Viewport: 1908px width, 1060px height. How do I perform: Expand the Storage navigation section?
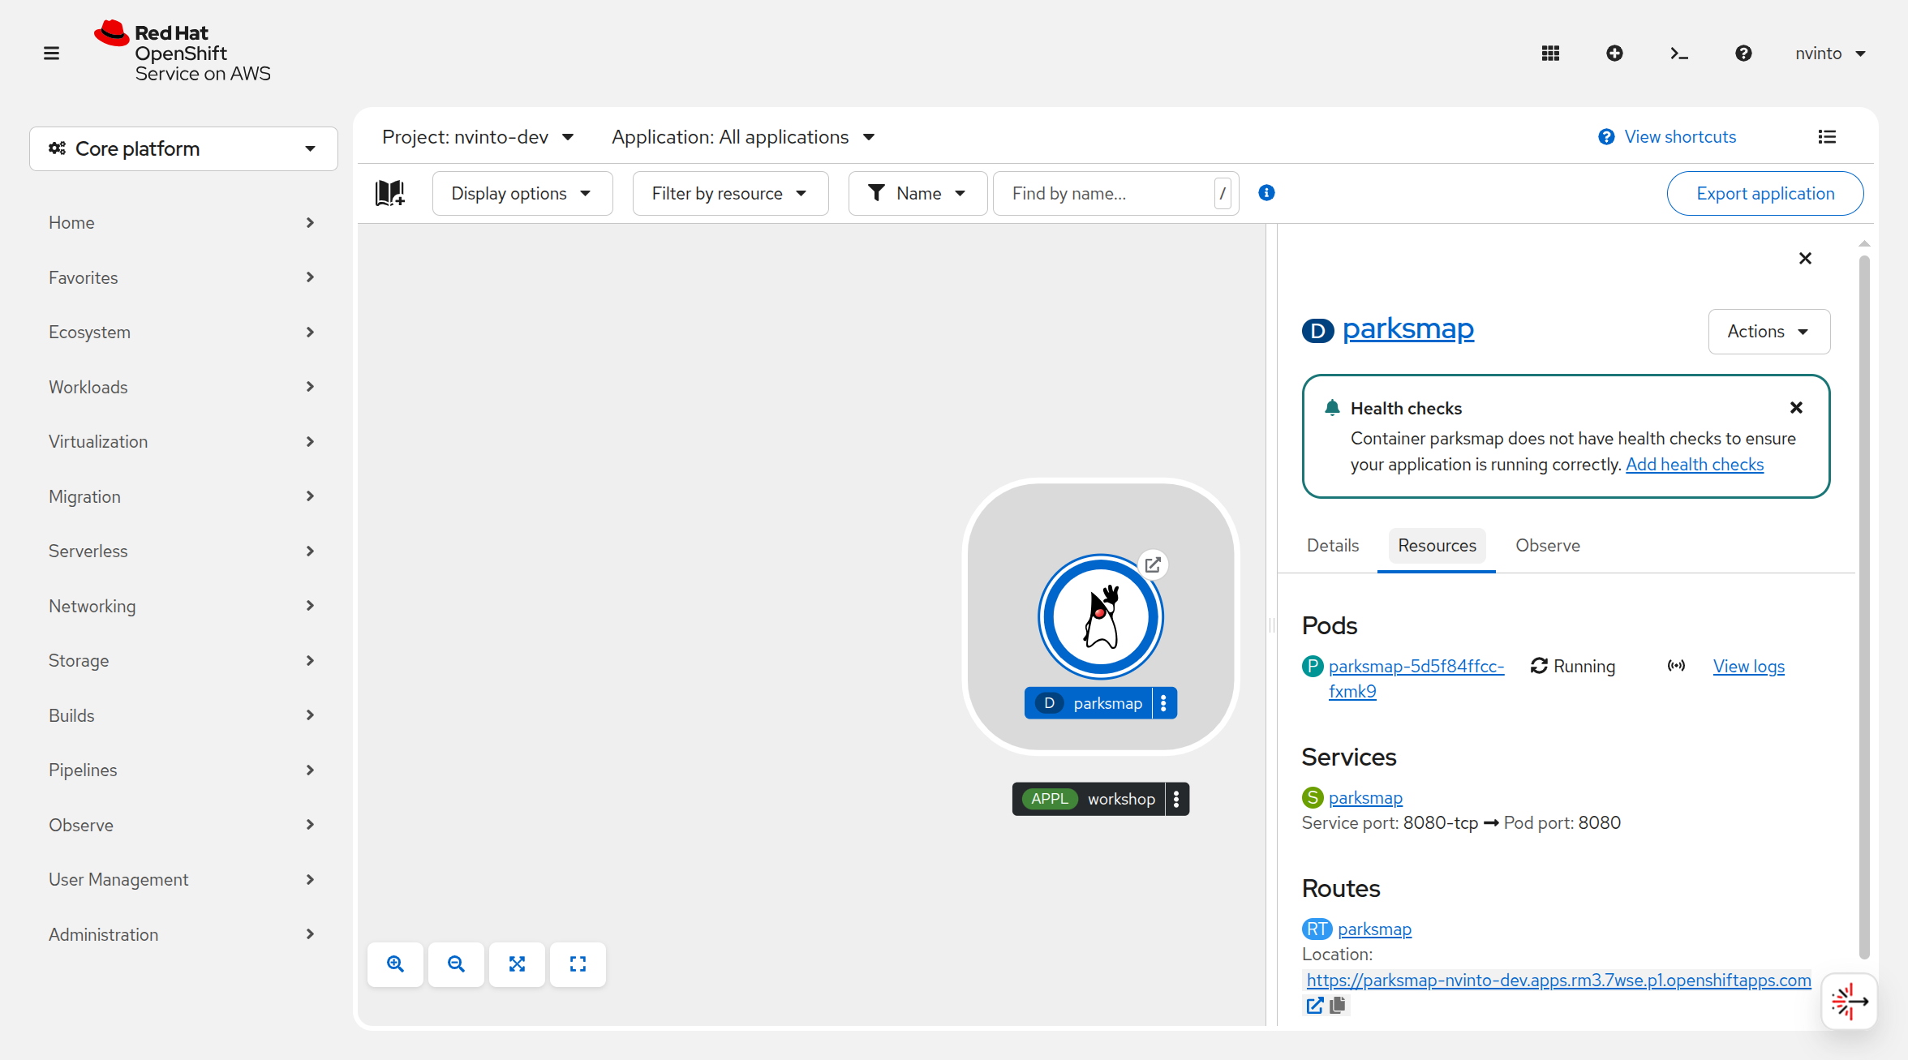coord(183,661)
